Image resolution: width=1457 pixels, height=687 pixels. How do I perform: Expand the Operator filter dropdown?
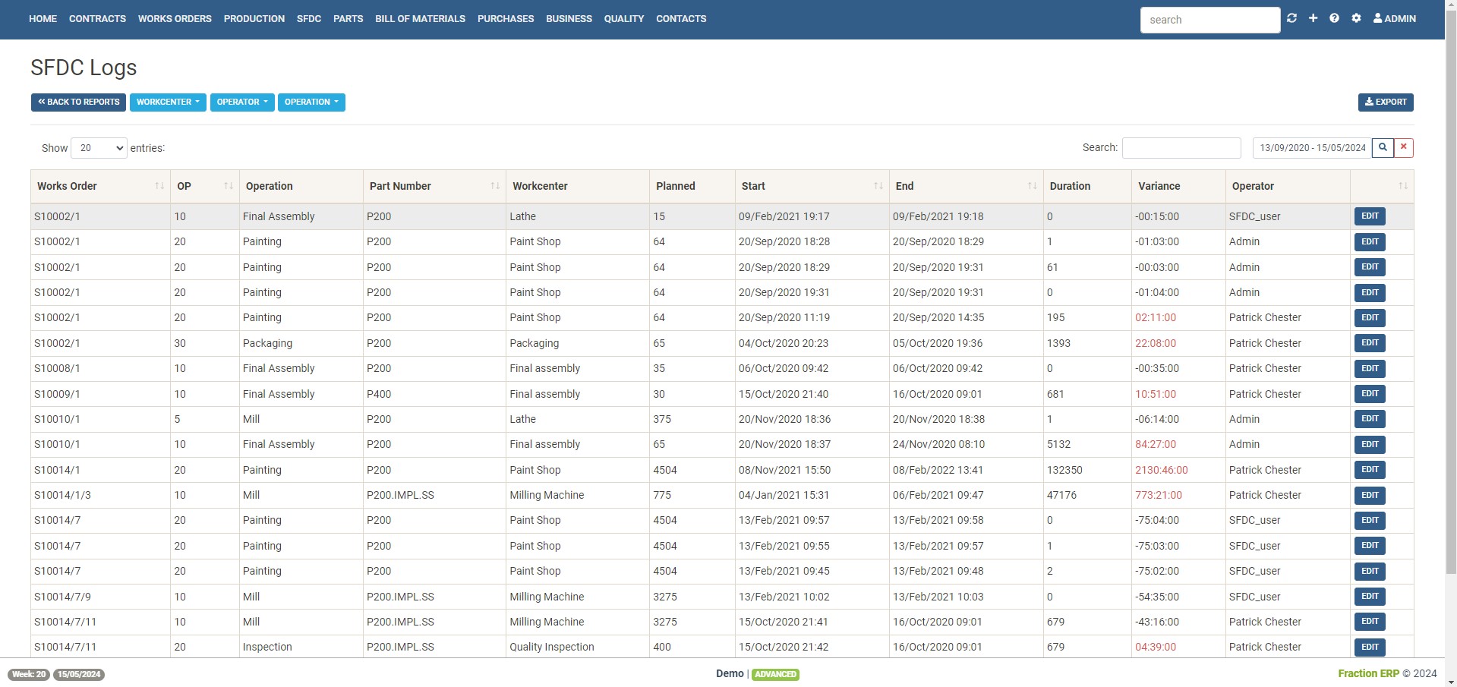pyautogui.click(x=242, y=102)
